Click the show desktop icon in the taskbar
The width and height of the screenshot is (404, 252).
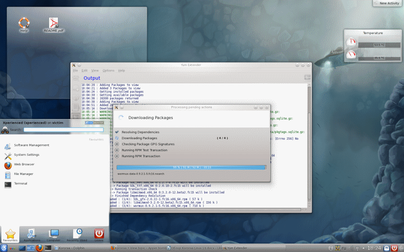(22, 248)
